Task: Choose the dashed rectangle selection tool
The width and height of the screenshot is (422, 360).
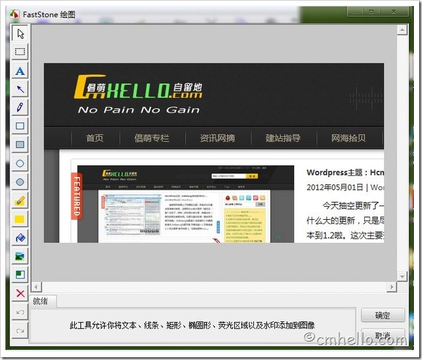Action: [x=20, y=52]
